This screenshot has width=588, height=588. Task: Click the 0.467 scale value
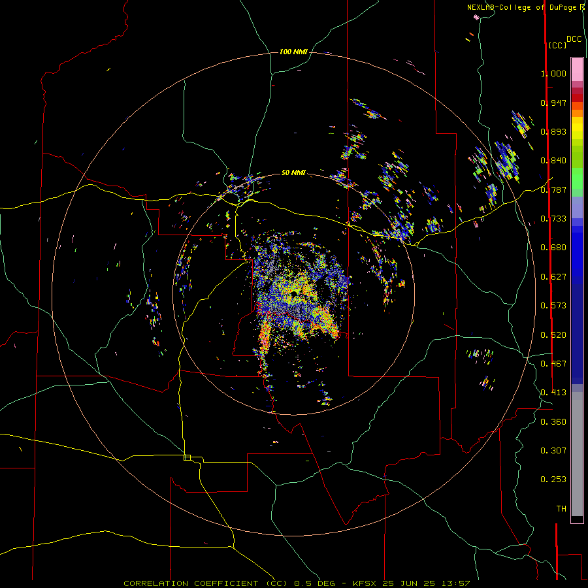pyautogui.click(x=553, y=364)
